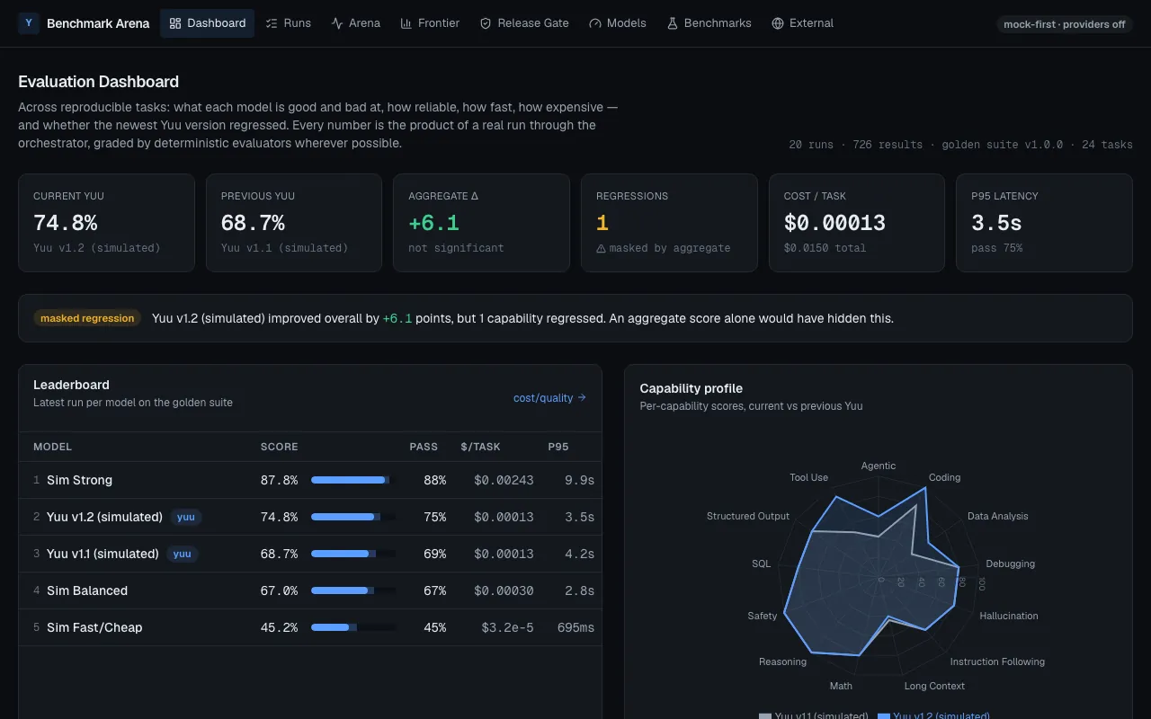
Task: Click the Safety axis label
Action: pyautogui.click(x=762, y=616)
